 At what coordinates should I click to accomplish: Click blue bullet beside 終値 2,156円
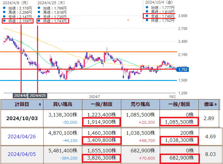coord(4,21)
